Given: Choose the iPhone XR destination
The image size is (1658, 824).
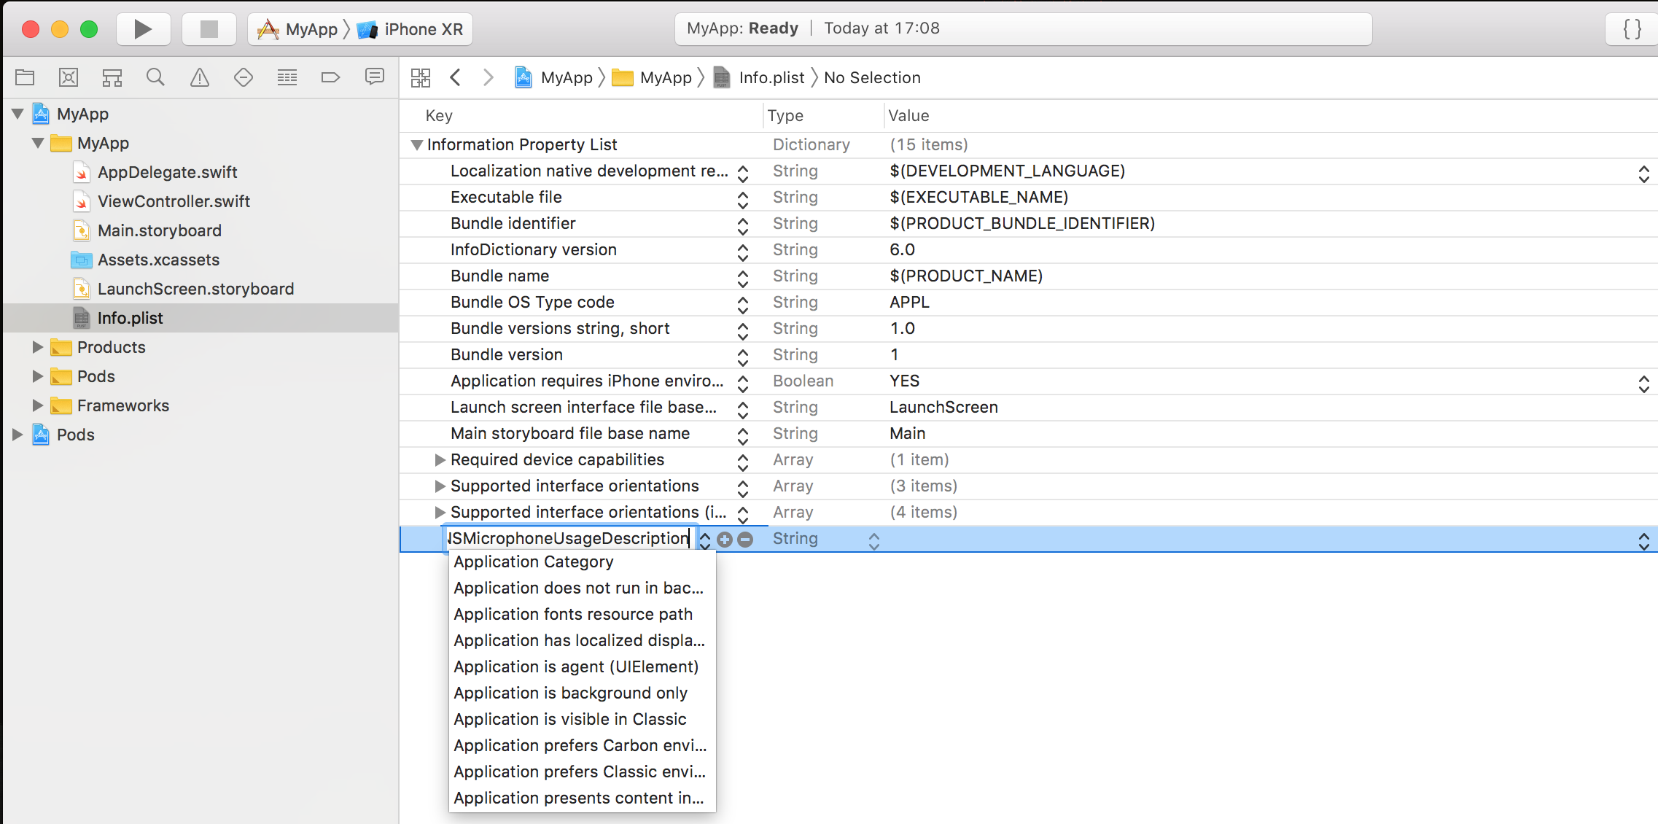Looking at the screenshot, I should coord(410,29).
